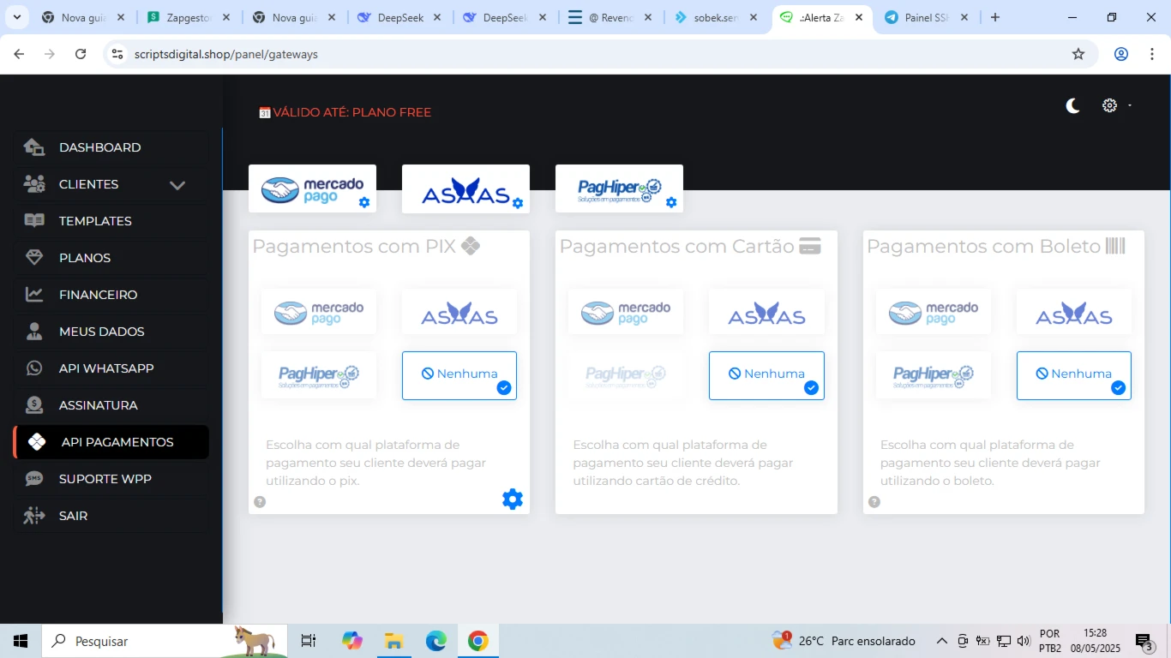The image size is (1171, 658).
Task: Go to Dashboard menu item
Action: click(x=111, y=147)
